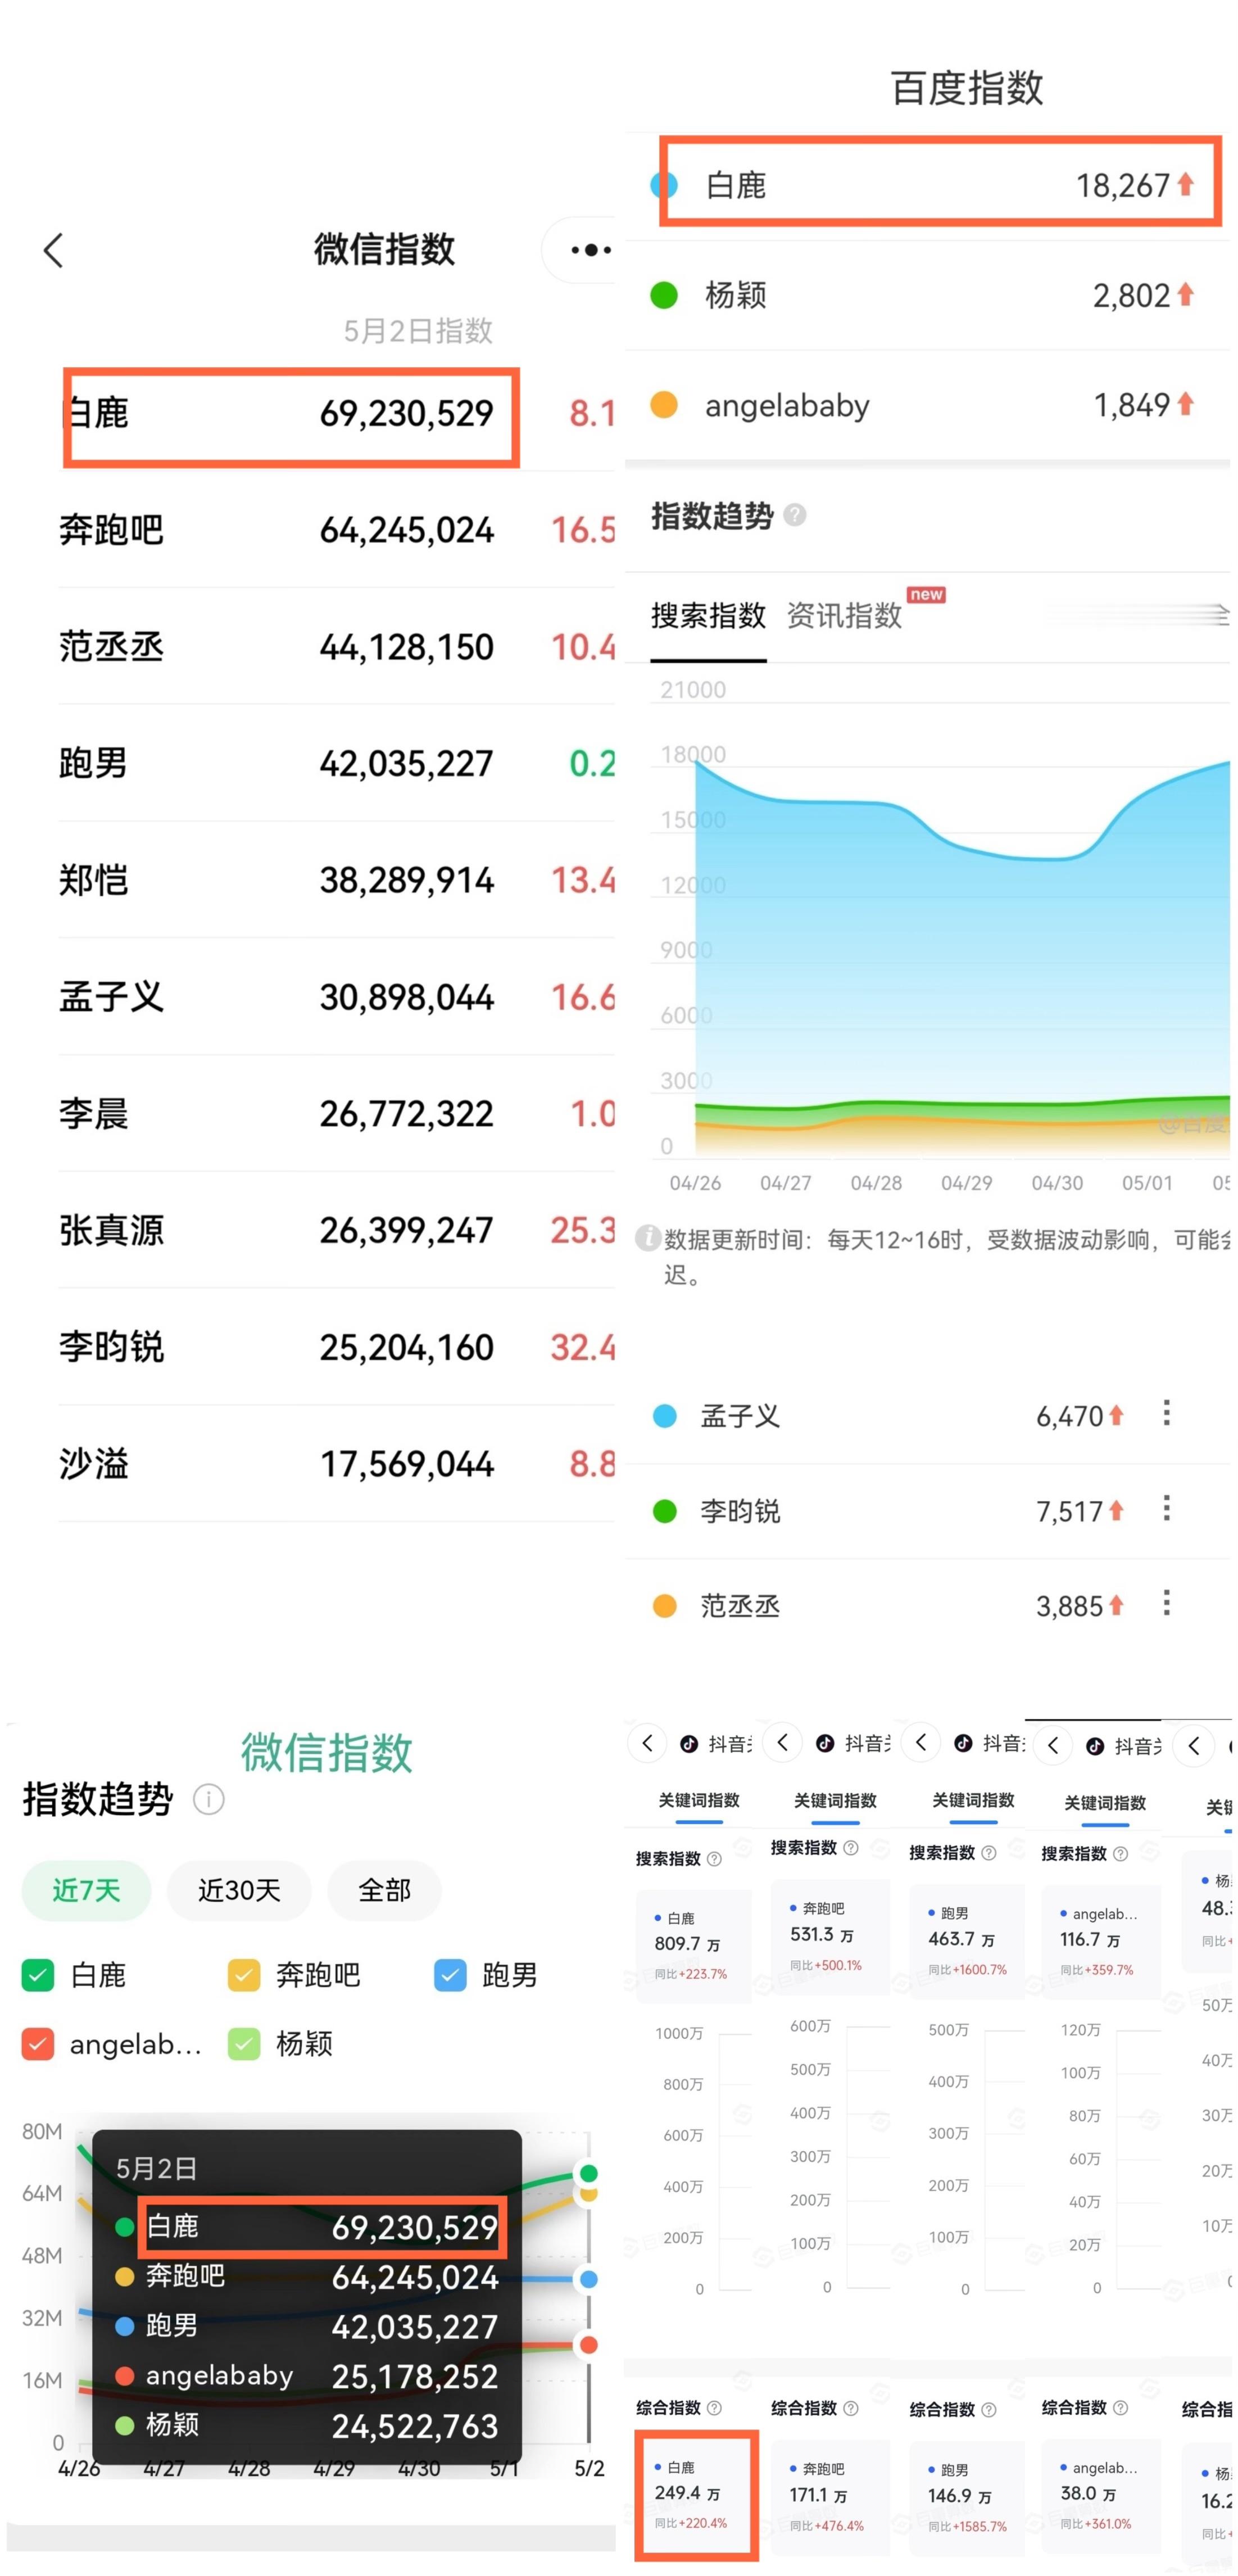Uncheck the 奔跑吧 yellow checkbox

point(244,1975)
